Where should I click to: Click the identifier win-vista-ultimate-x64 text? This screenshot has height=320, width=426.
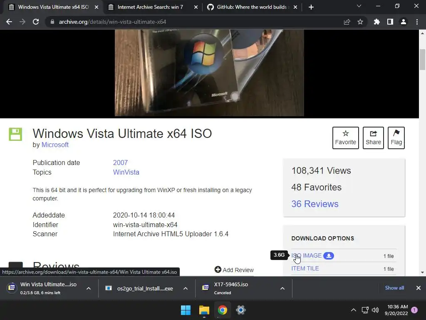[x=145, y=225]
